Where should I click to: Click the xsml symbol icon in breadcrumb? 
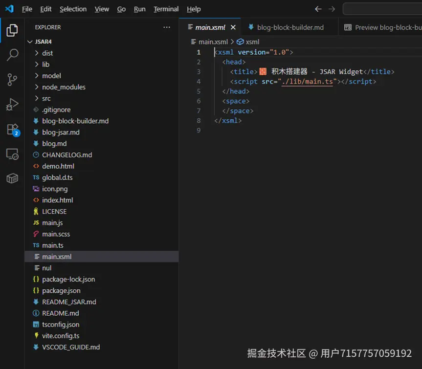240,42
